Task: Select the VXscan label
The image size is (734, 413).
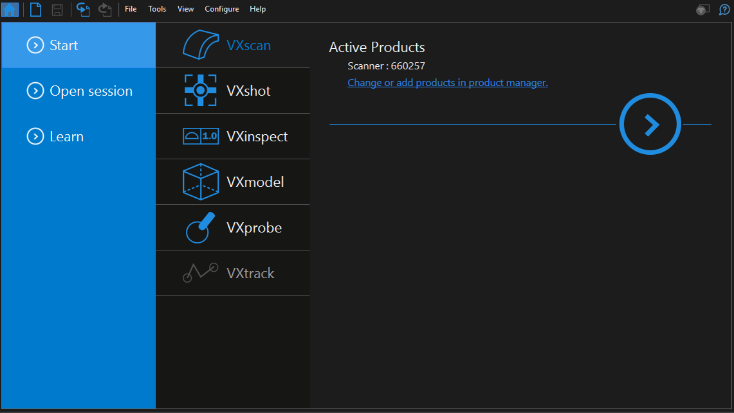Action: pos(248,46)
